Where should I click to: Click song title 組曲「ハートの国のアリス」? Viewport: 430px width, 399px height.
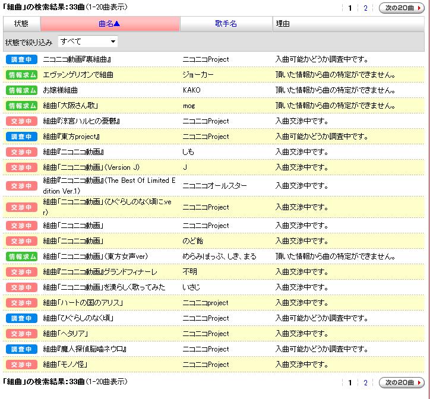tap(83, 302)
